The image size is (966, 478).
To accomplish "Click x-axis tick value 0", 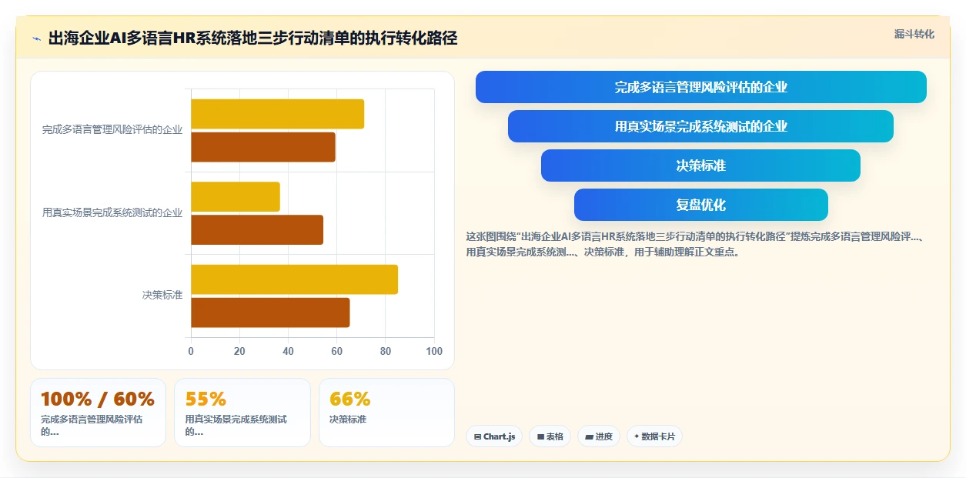I will coord(191,351).
